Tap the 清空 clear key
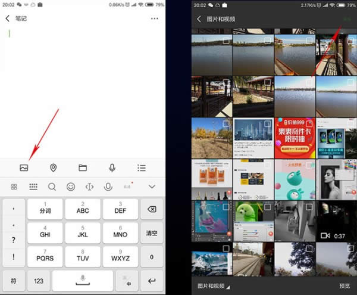The width and height of the screenshot is (357, 295). point(152,233)
